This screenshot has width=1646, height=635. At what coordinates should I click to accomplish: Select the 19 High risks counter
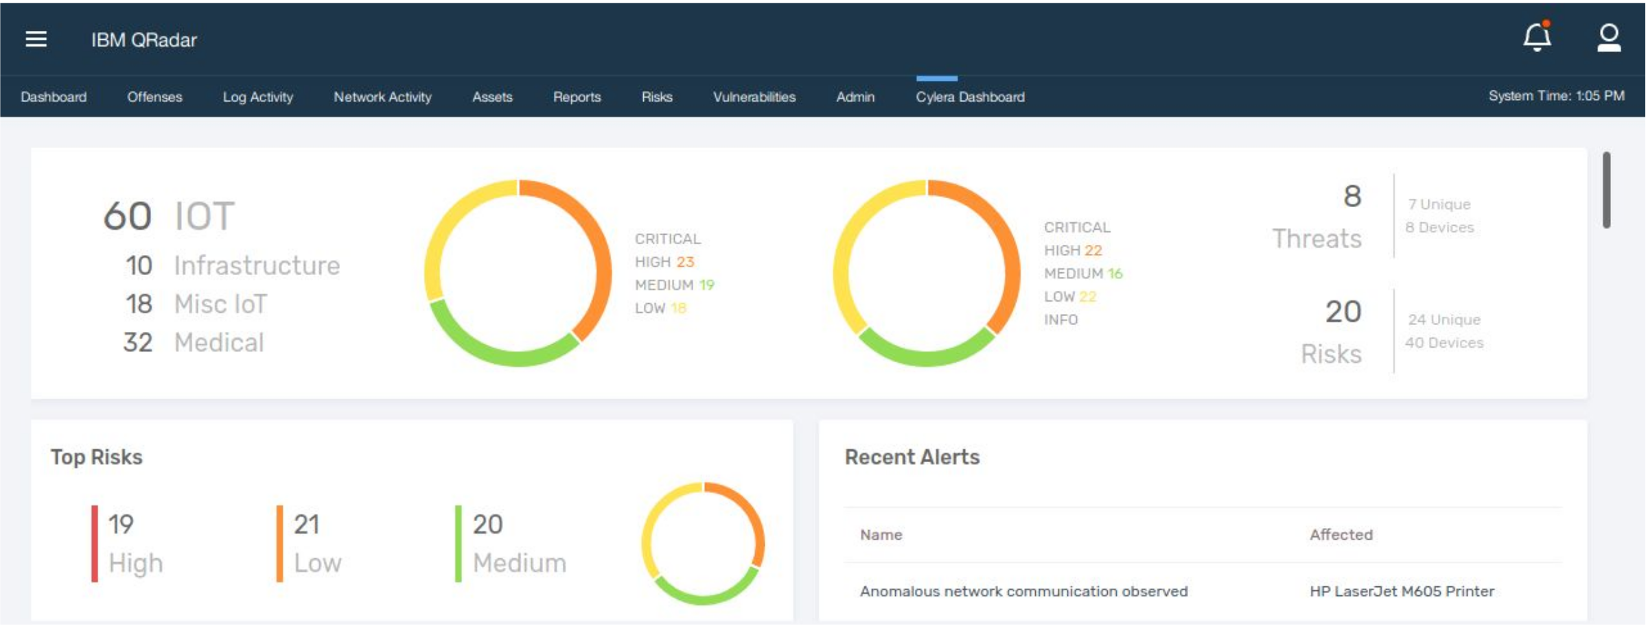click(x=128, y=543)
